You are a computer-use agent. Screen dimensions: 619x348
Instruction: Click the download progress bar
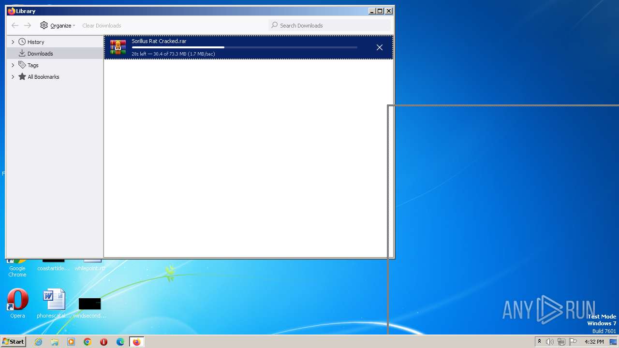[x=244, y=47]
